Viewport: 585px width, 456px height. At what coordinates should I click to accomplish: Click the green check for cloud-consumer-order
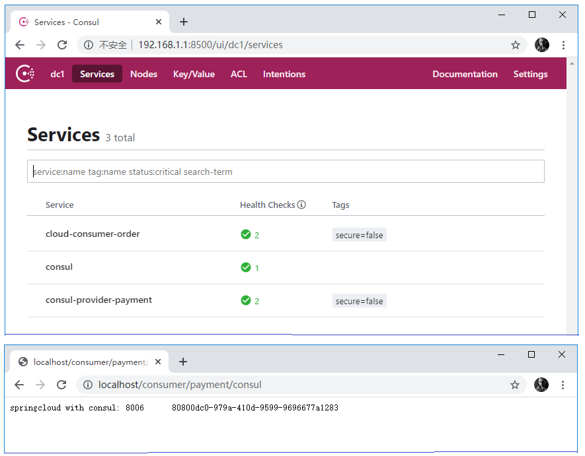pyautogui.click(x=246, y=234)
